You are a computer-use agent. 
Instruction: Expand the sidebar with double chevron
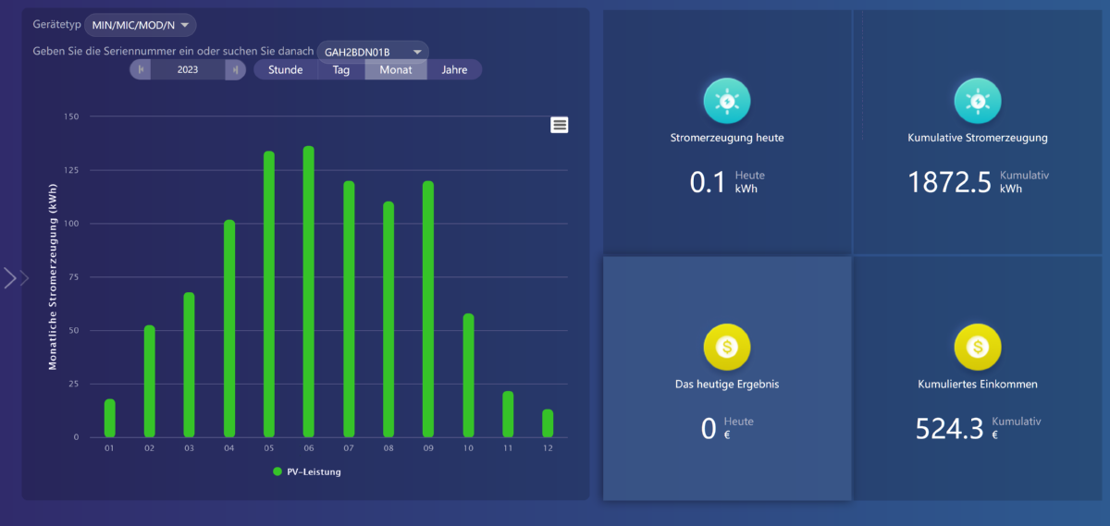pos(17,277)
